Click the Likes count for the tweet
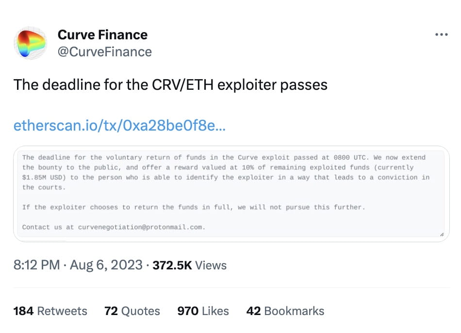The height and width of the screenshot is (333, 461). click(203, 311)
